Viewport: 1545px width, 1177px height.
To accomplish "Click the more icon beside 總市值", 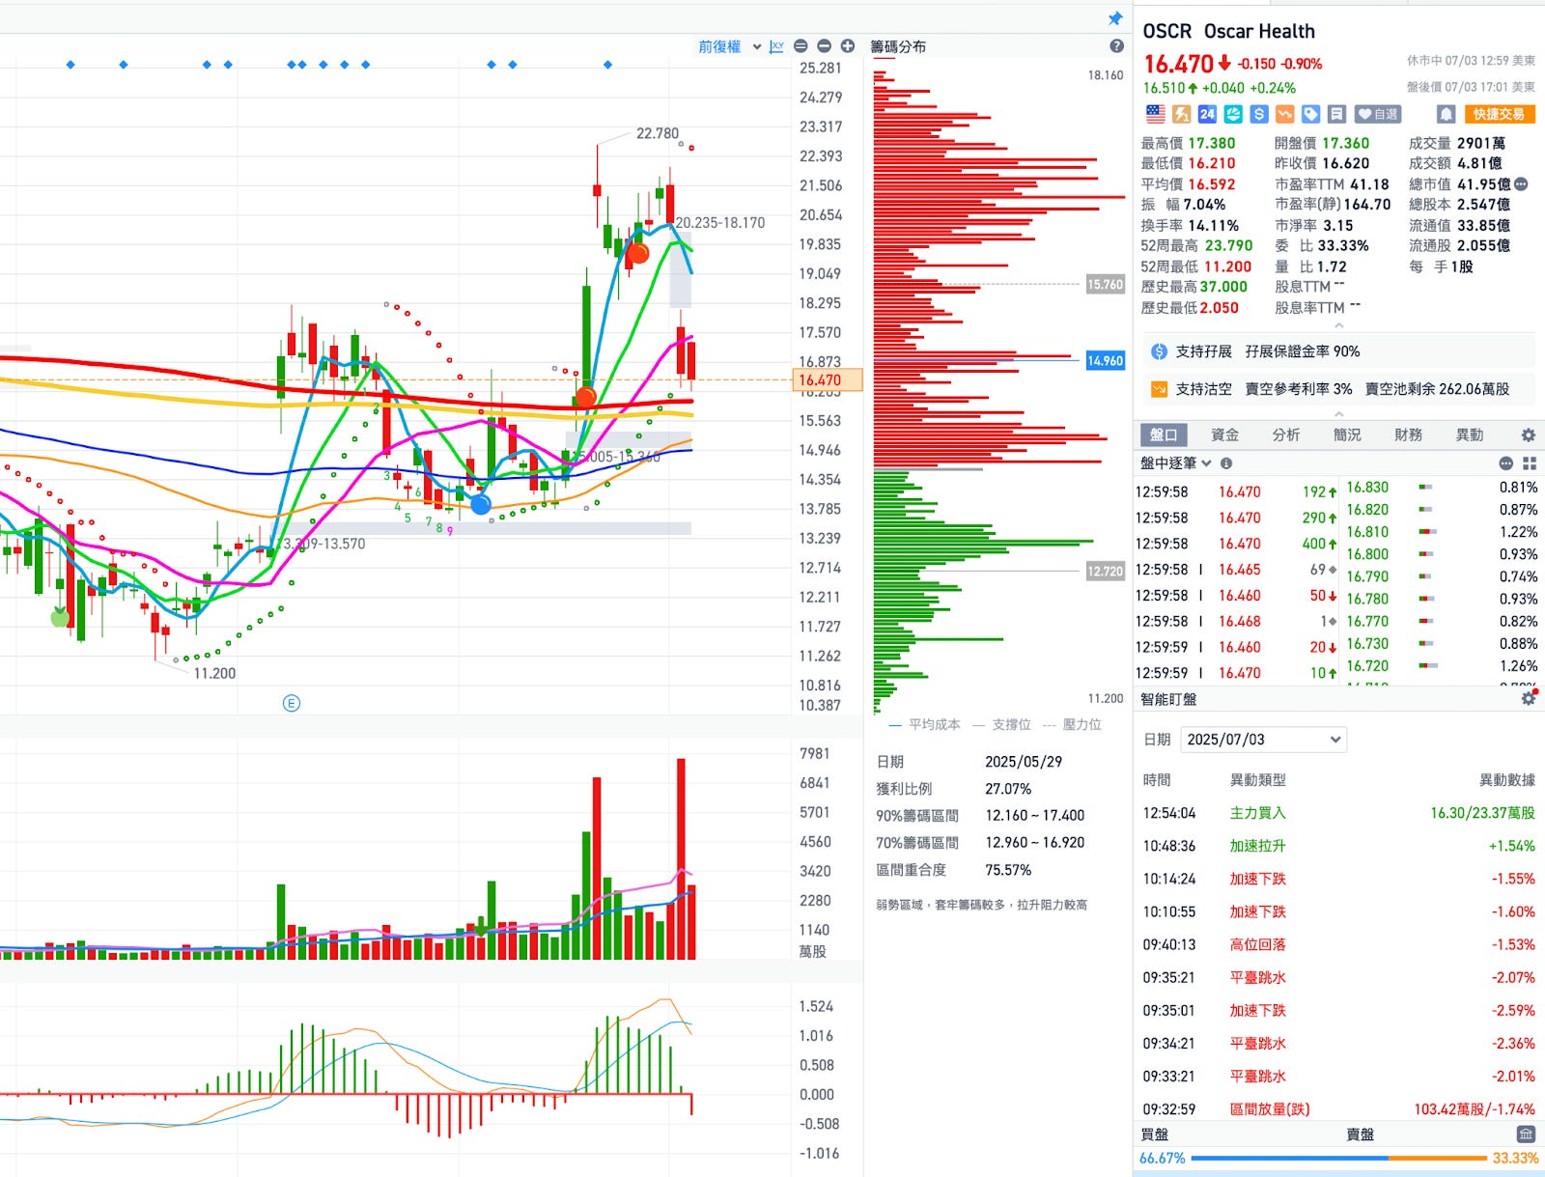I will click(x=1521, y=183).
